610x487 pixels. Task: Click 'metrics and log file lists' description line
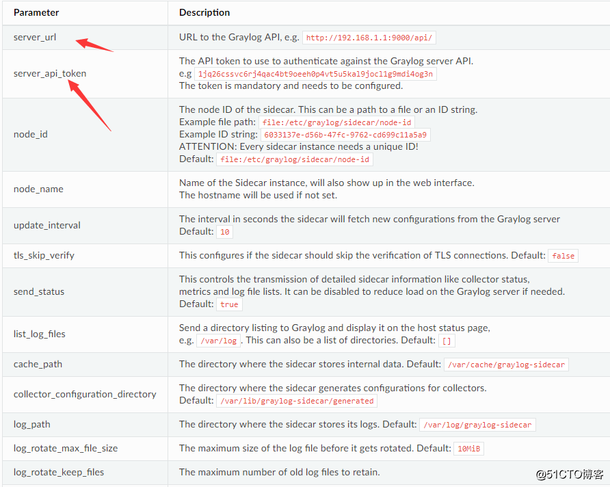coord(372,292)
